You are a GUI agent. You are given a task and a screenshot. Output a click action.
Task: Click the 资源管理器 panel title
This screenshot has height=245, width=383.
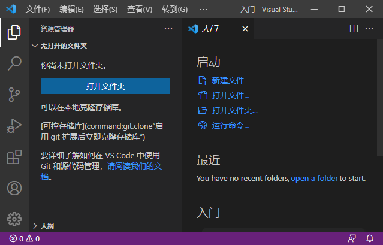[x=57, y=29]
